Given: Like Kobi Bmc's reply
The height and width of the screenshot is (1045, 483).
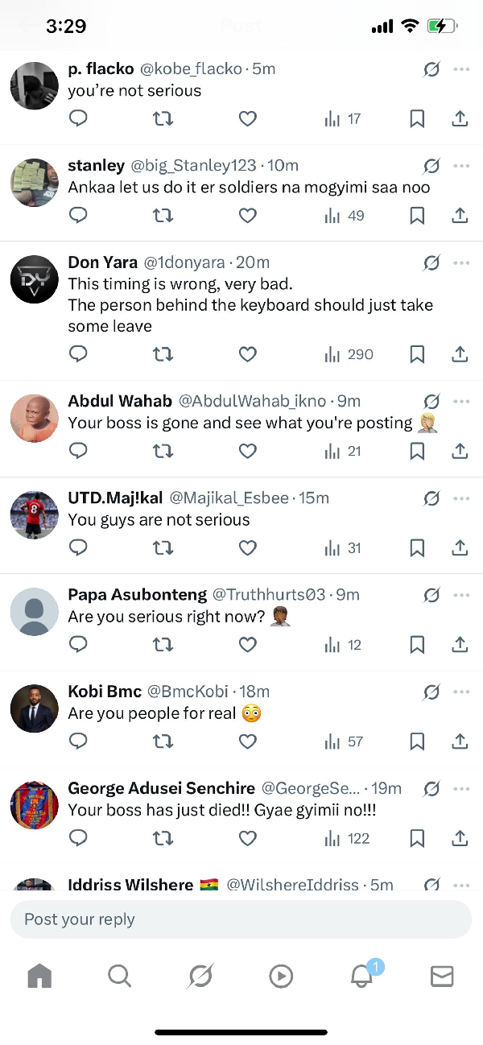Looking at the screenshot, I should tap(247, 741).
